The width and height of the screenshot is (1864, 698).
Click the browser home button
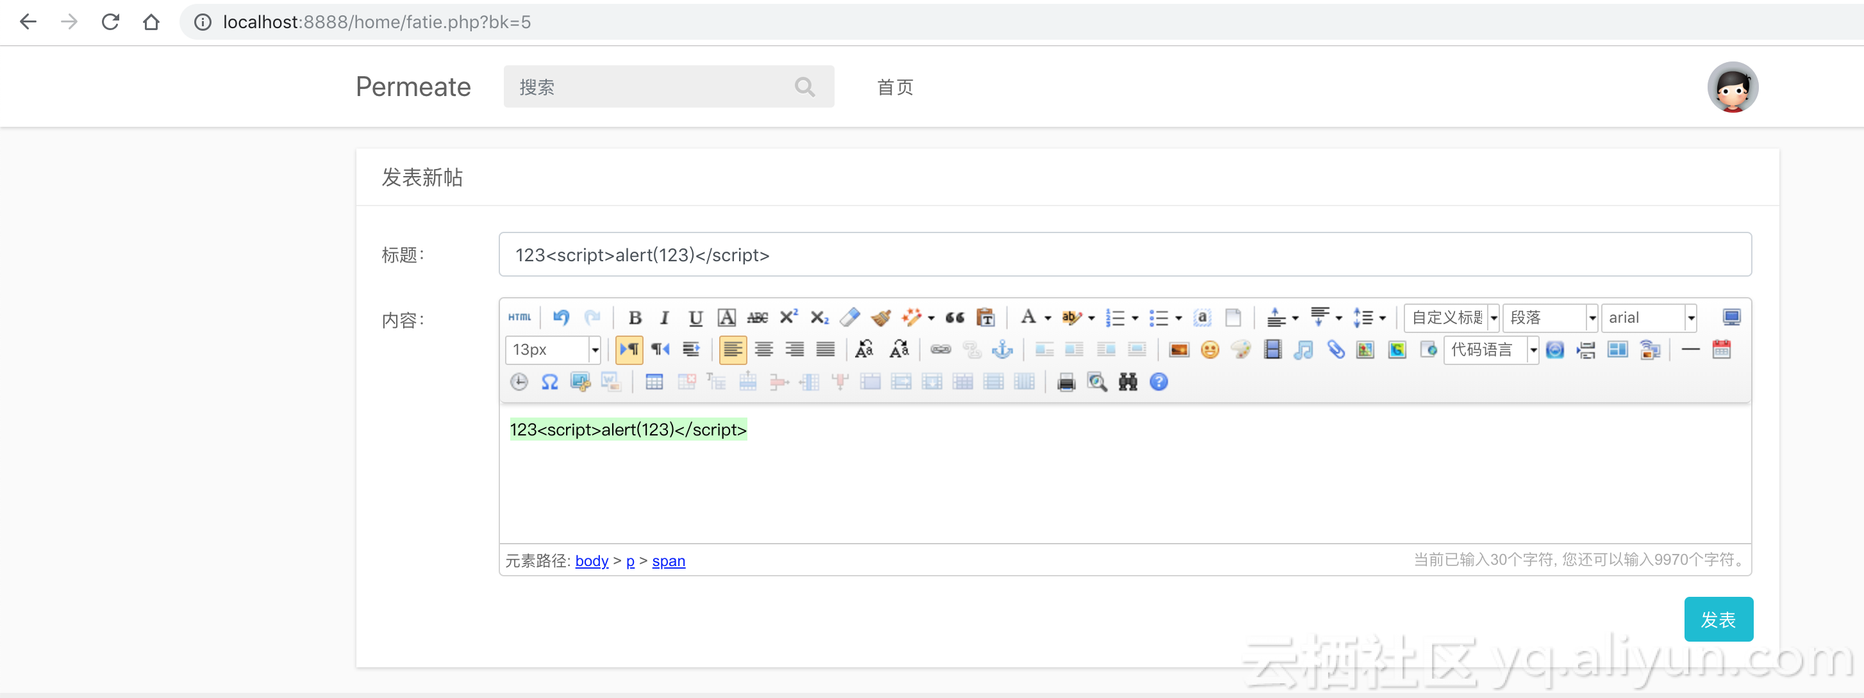(x=151, y=22)
